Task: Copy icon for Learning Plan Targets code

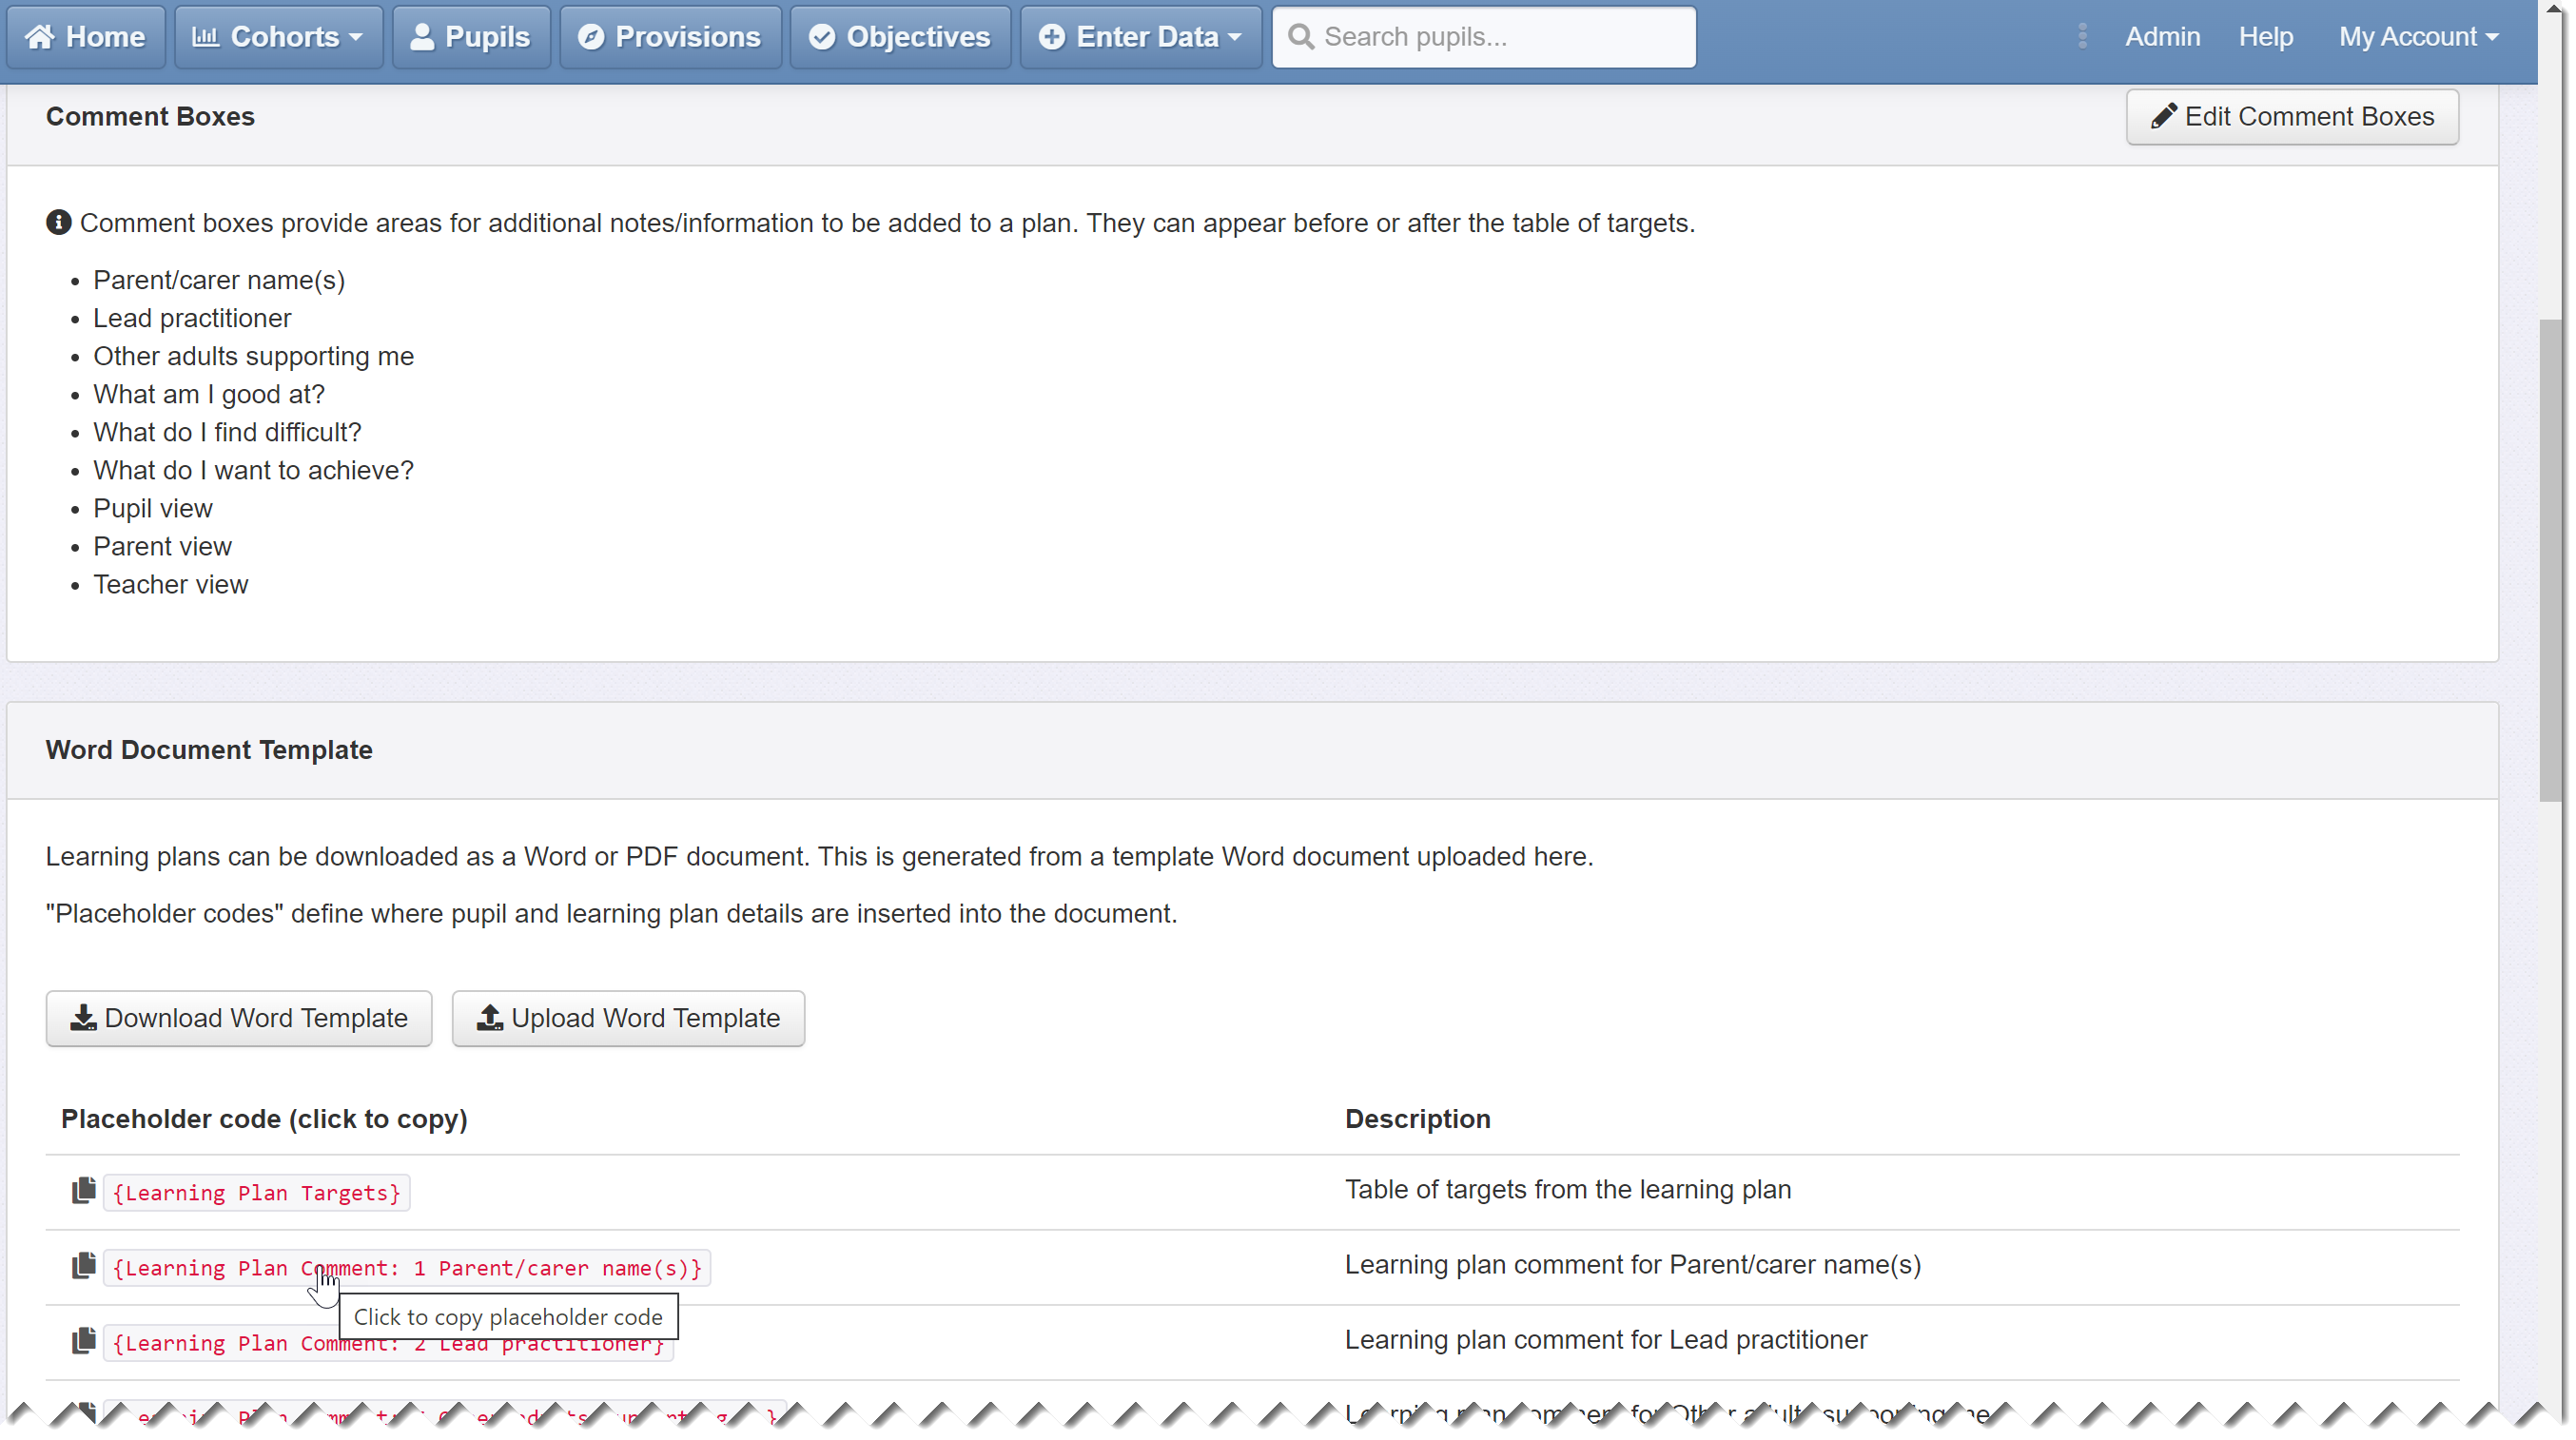Action: click(84, 1190)
